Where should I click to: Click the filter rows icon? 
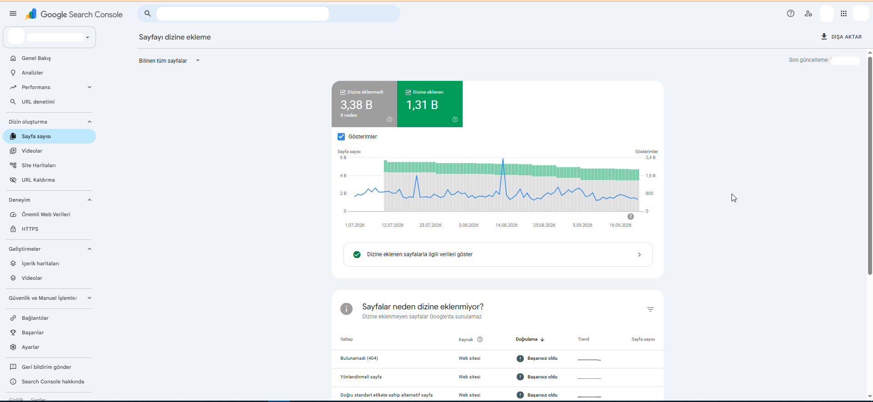click(x=651, y=309)
